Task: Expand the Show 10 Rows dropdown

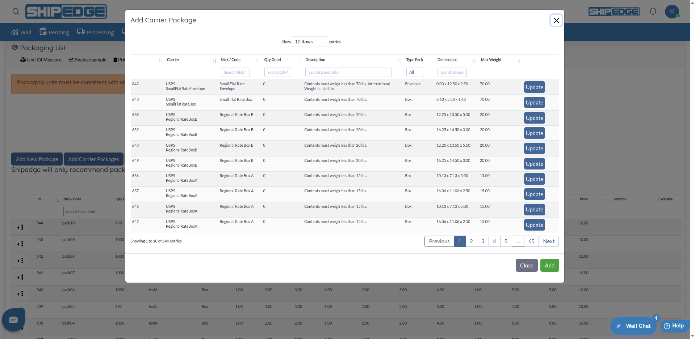Action: point(310,42)
